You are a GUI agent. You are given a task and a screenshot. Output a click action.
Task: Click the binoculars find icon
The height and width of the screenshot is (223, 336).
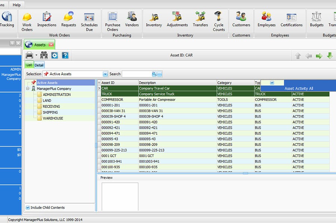[x=43, y=55]
